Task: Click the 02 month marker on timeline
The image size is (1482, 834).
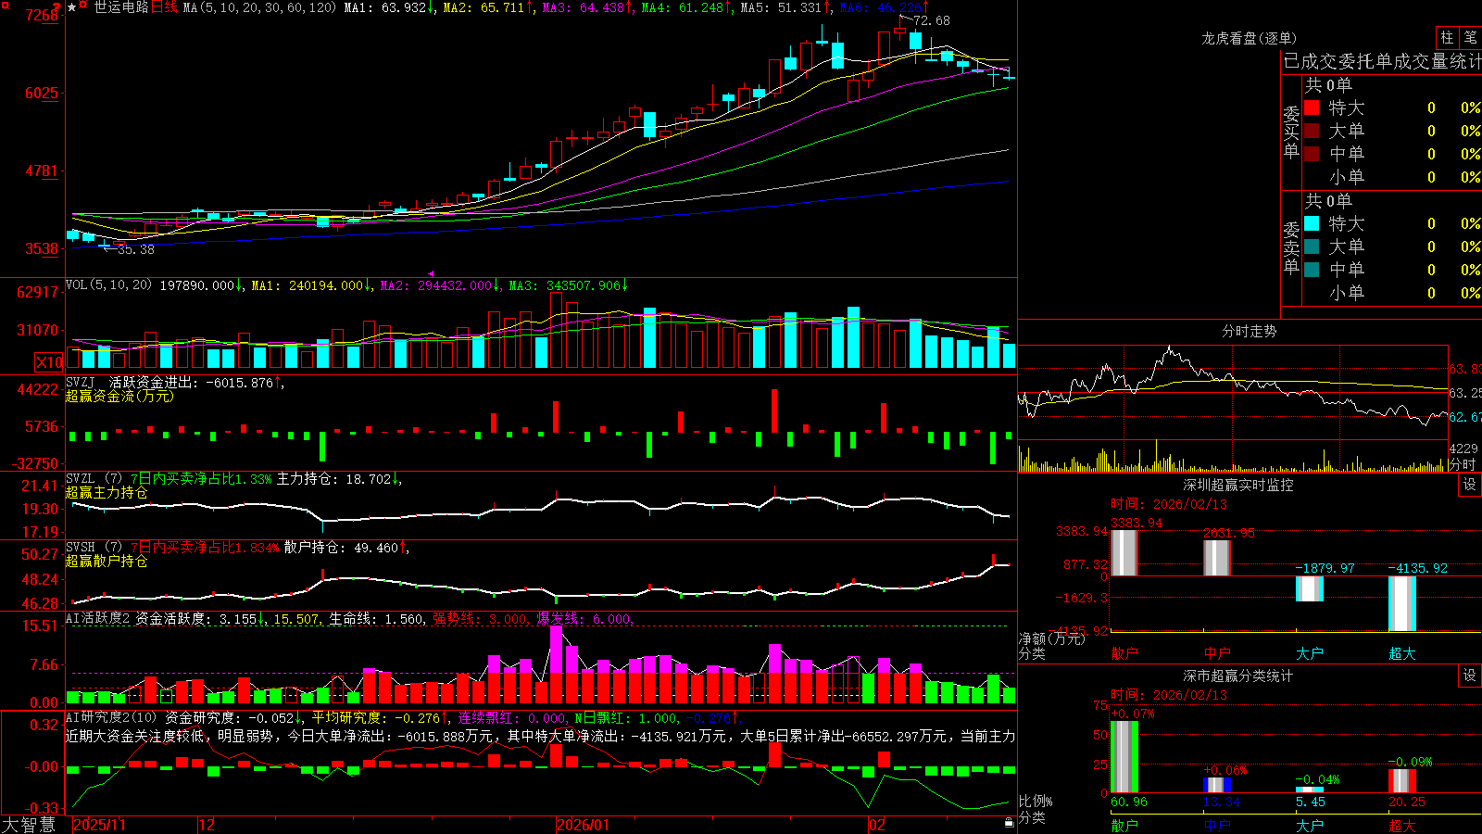Action: tap(877, 825)
